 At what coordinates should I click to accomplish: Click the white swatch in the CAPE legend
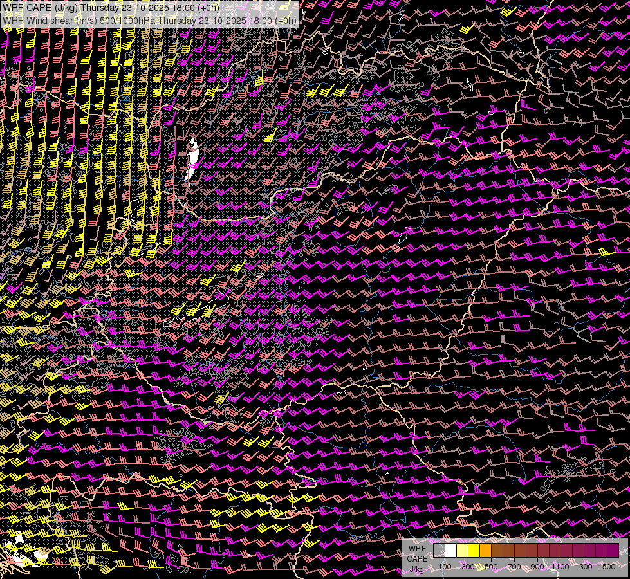click(450, 550)
